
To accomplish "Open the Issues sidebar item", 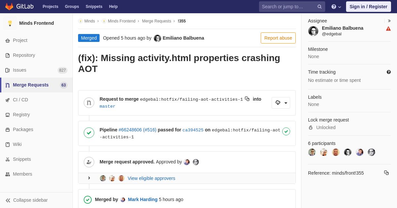I will coord(36,70).
